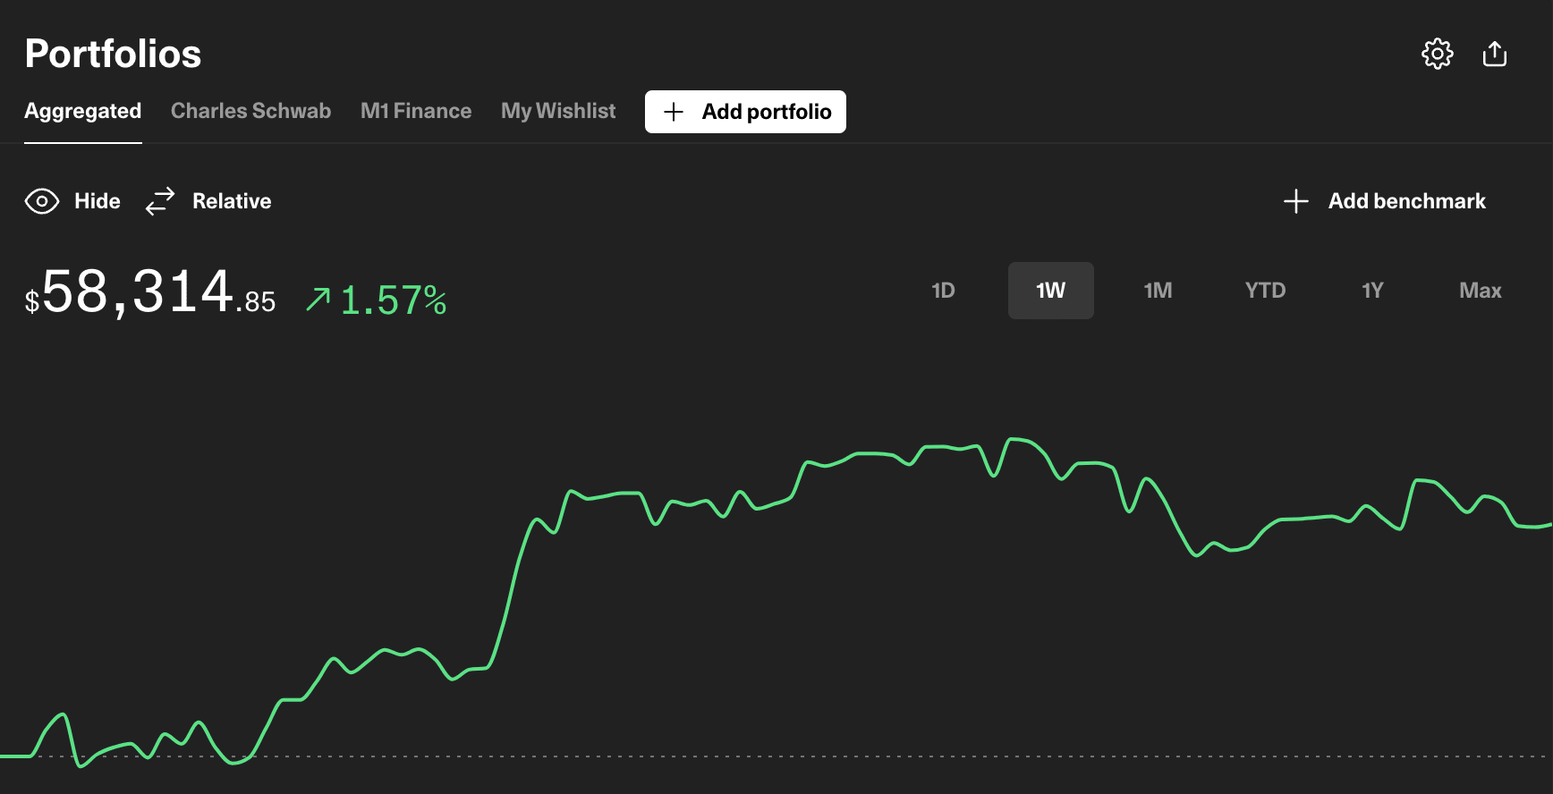Screen dimensions: 1553x794
Task: Open portfolio settings gear icon
Action: coord(1437,54)
